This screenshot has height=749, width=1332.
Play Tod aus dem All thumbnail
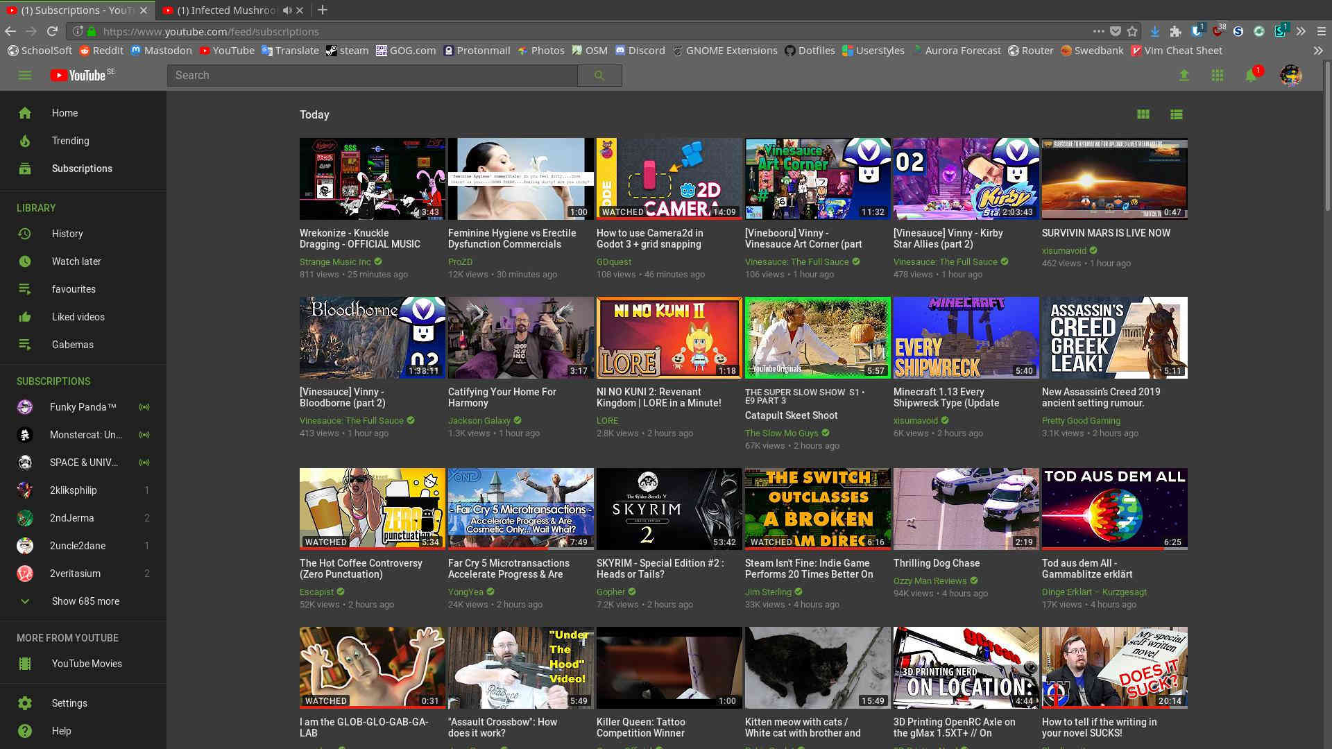tap(1115, 509)
